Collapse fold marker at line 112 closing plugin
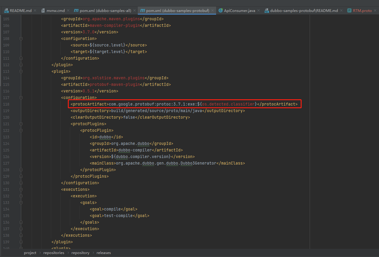Viewport: 379px width, 257px height. pos(21,65)
